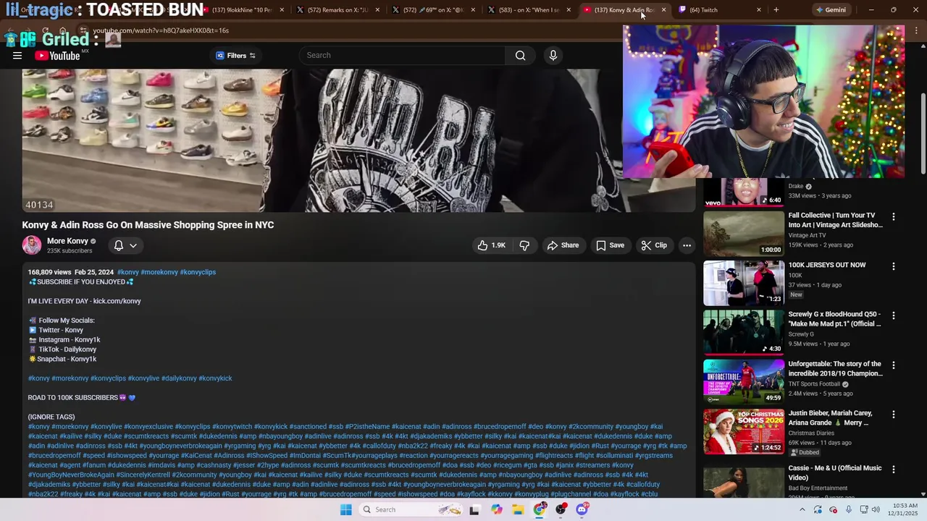
Task: Toggle the notification bell for More Konvy
Action: pyautogui.click(x=119, y=245)
